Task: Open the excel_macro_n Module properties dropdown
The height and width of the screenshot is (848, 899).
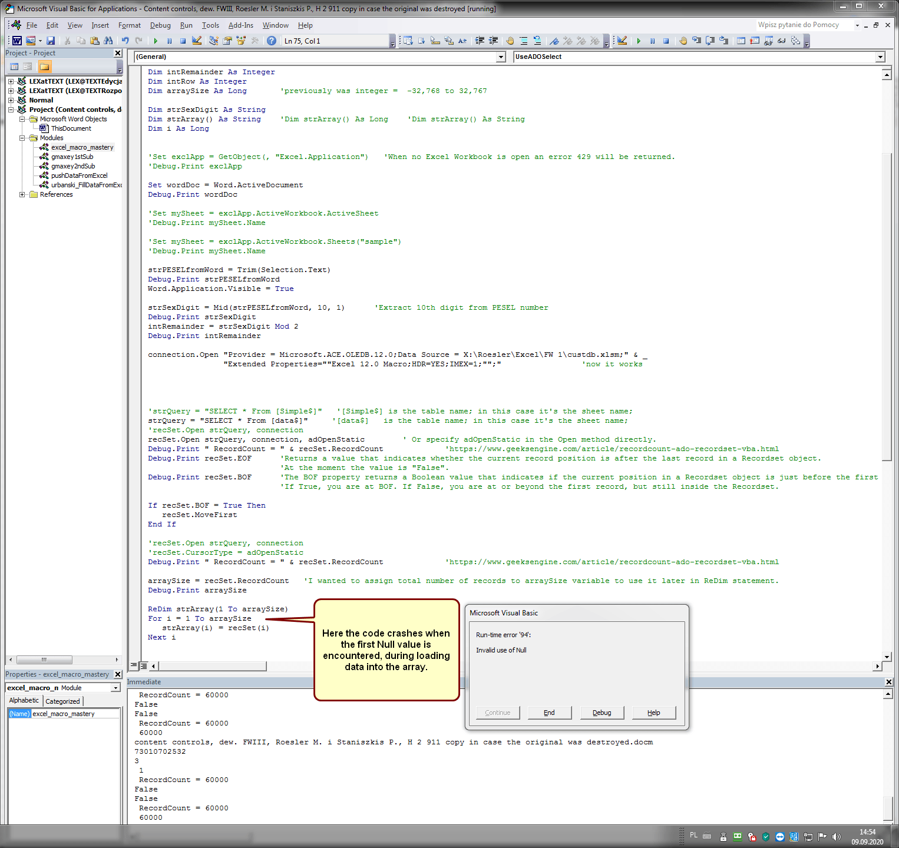Action: pos(115,688)
